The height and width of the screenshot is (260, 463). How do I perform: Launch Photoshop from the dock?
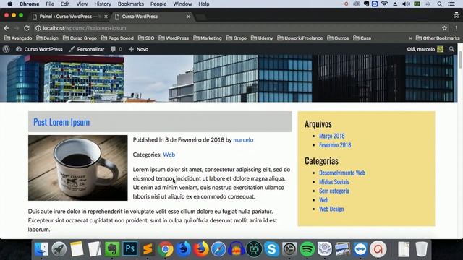pos(130,249)
